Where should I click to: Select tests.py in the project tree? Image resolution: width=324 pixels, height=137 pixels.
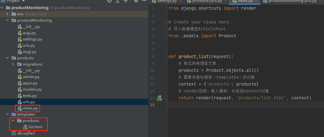click(x=30, y=96)
